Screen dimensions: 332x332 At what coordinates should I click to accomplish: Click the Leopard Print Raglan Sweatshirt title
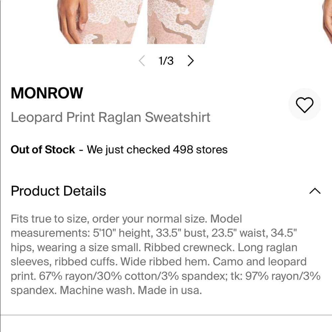pyautogui.click(x=111, y=117)
